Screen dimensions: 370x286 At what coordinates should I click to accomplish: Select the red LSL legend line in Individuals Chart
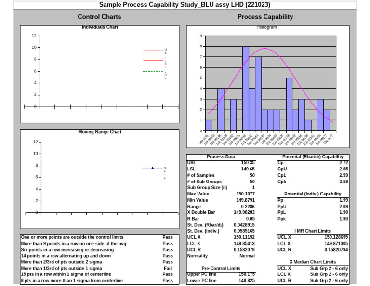[x=153, y=61]
